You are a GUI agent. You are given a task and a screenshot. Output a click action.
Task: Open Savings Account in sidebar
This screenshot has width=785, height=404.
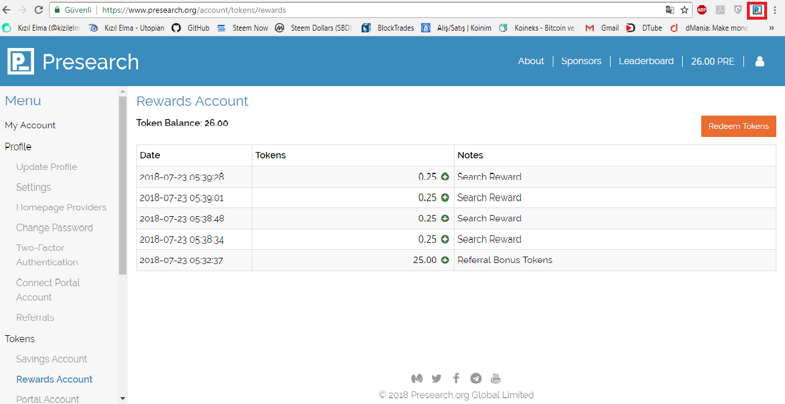tap(51, 359)
